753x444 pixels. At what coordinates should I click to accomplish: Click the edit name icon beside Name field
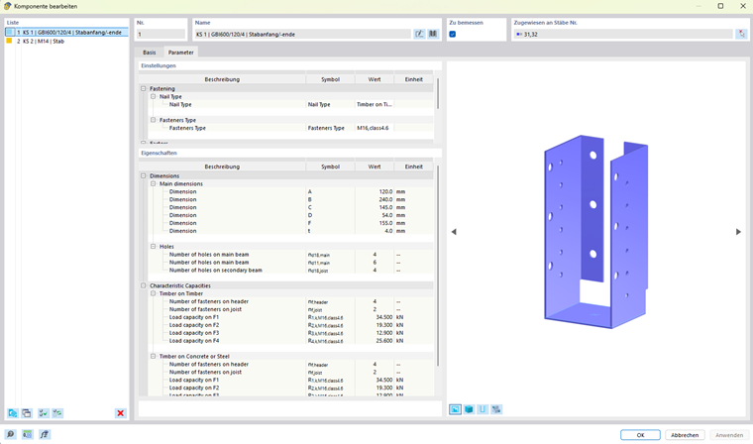click(419, 34)
